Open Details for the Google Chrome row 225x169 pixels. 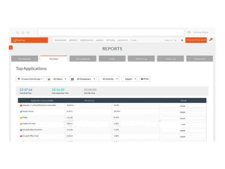click(x=183, y=112)
